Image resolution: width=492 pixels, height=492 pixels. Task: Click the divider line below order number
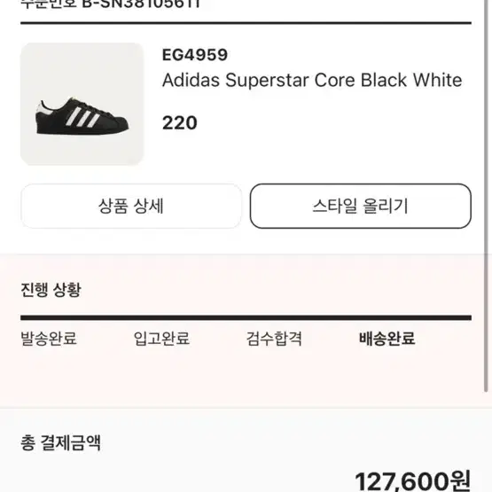246,23
